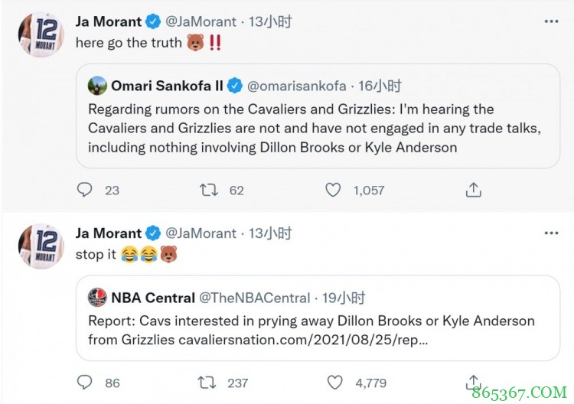The width and height of the screenshot is (574, 404).
Task: Open more options on second Ja Morant tweet
Action: tap(551, 233)
